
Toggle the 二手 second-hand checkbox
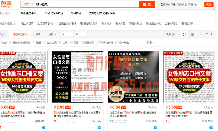point(61,43)
